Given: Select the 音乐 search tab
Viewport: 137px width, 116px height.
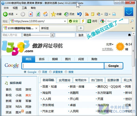Looking at the screenshot, I should point(42,59).
